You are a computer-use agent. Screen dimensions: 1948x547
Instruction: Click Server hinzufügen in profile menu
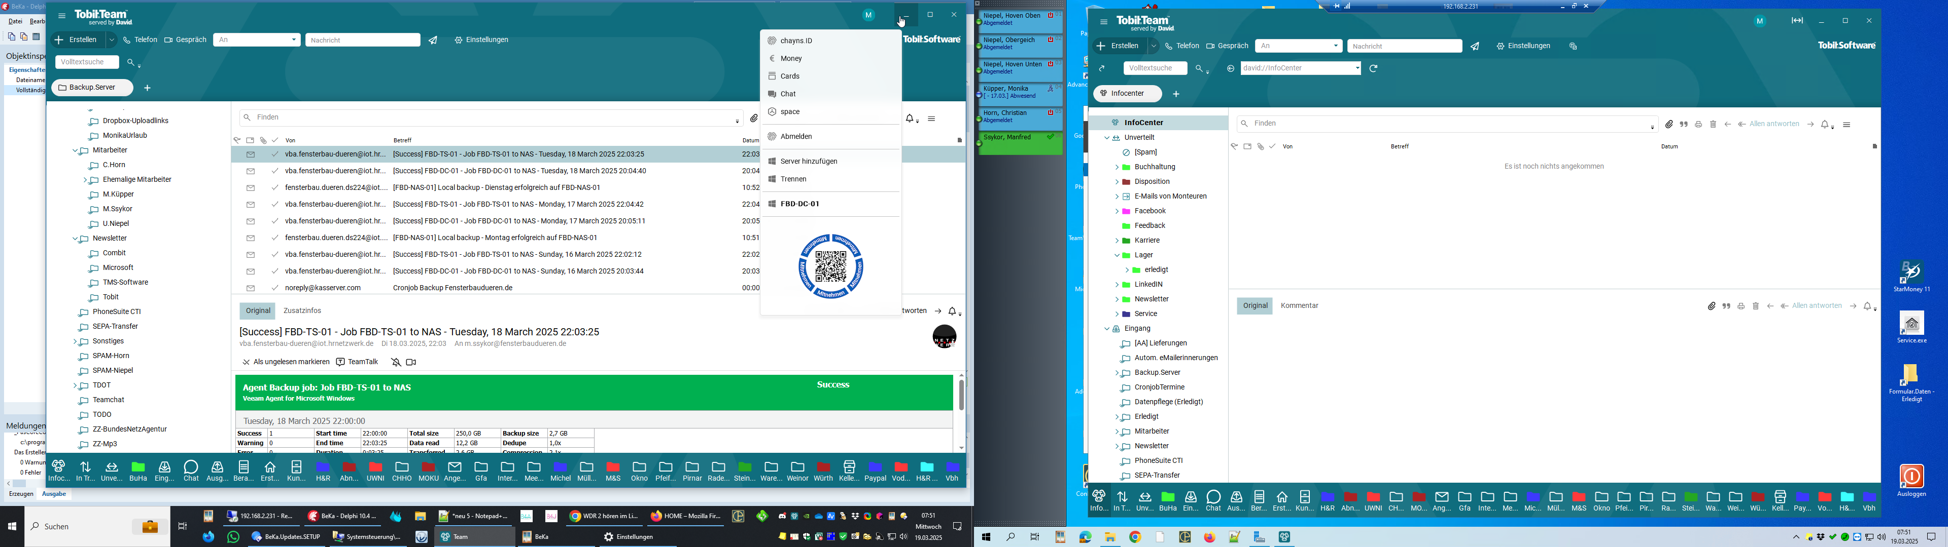[x=809, y=162]
